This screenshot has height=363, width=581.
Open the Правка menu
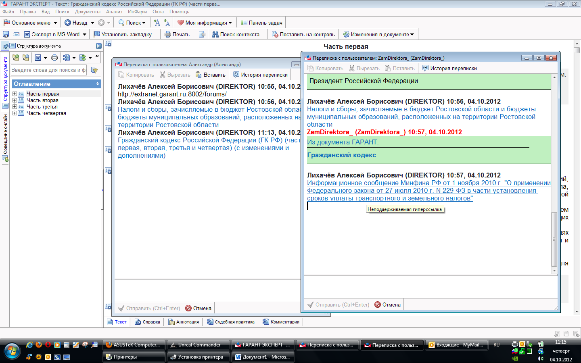click(x=28, y=12)
